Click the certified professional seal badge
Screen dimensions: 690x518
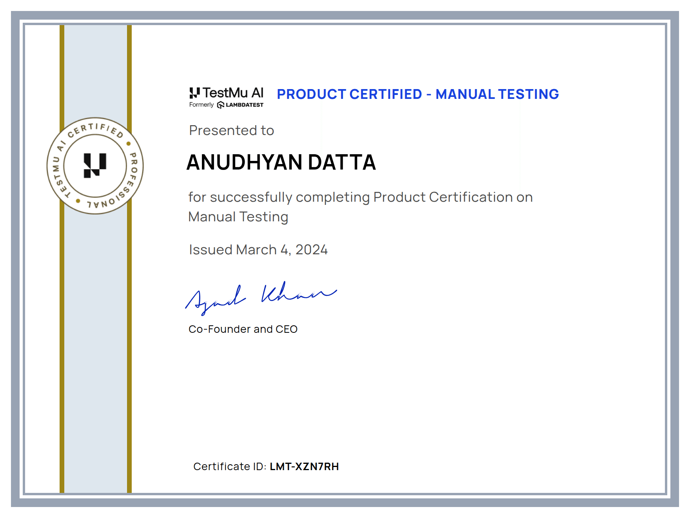95,166
